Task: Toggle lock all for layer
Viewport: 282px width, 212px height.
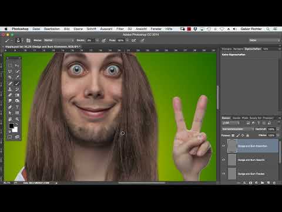Action: (x=247, y=135)
